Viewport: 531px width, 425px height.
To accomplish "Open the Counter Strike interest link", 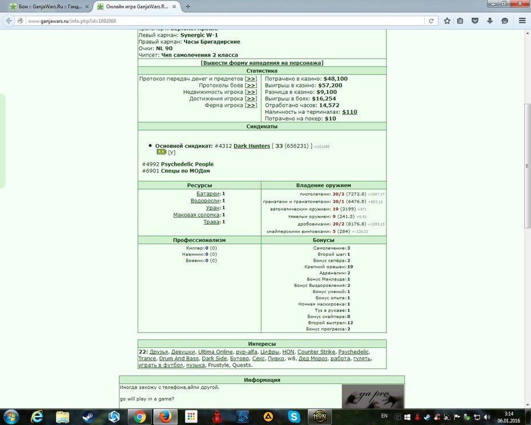I will click(x=316, y=352).
